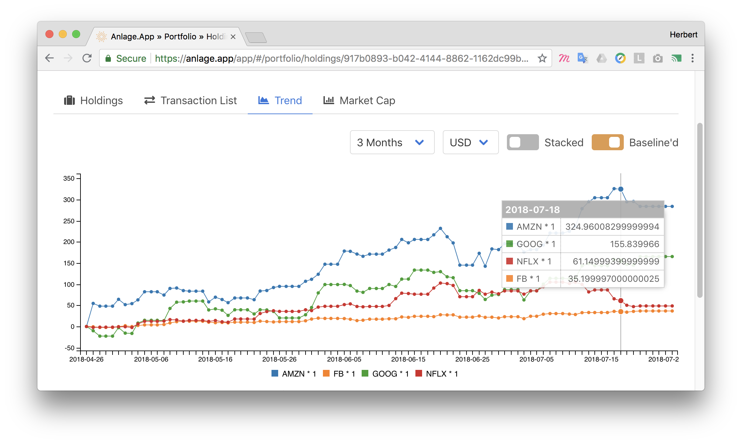Click the Google Drive extension icon
The height and width of the screenshot is (444, 742).
[601, 58]
